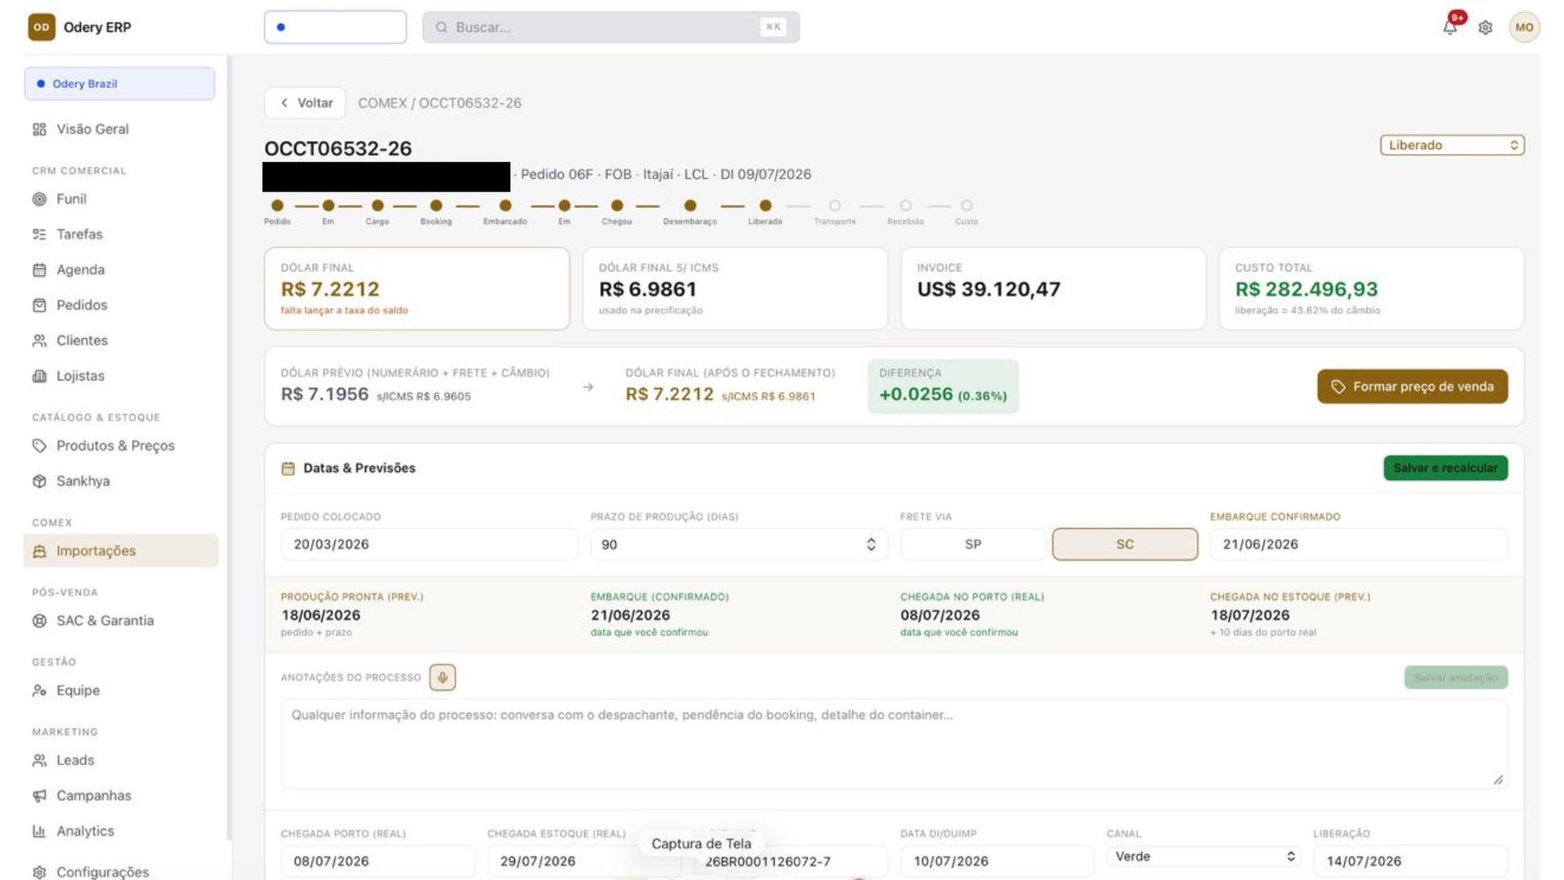The image size is (1564, 880).
Task: Go to Visão Geral
Action: (120, 130)
